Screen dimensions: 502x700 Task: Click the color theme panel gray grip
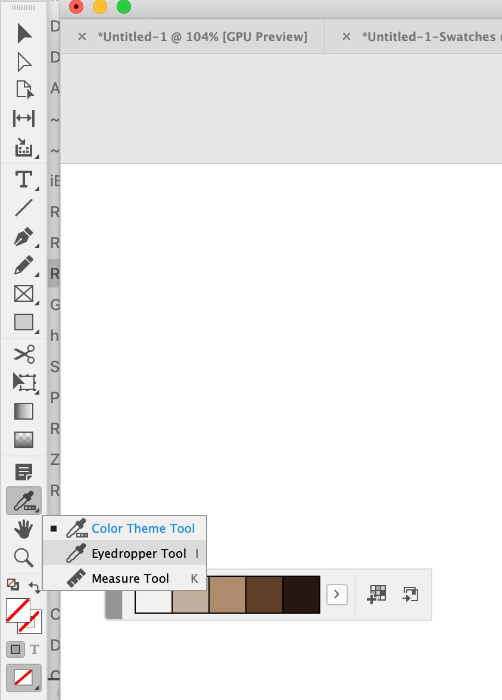tap(114, 605)
